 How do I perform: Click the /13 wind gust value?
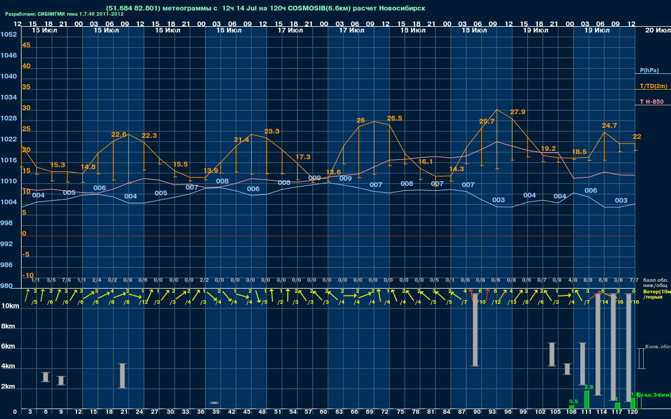click(x=512, y=302)
